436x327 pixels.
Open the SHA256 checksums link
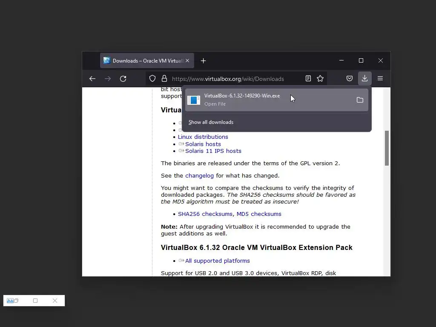click(205, 214)
